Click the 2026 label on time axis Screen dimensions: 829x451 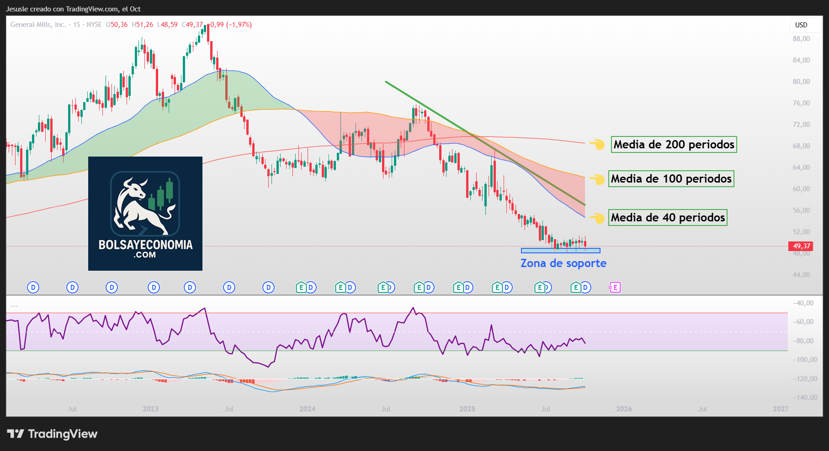pyautogui.click(x=623, y=409)
